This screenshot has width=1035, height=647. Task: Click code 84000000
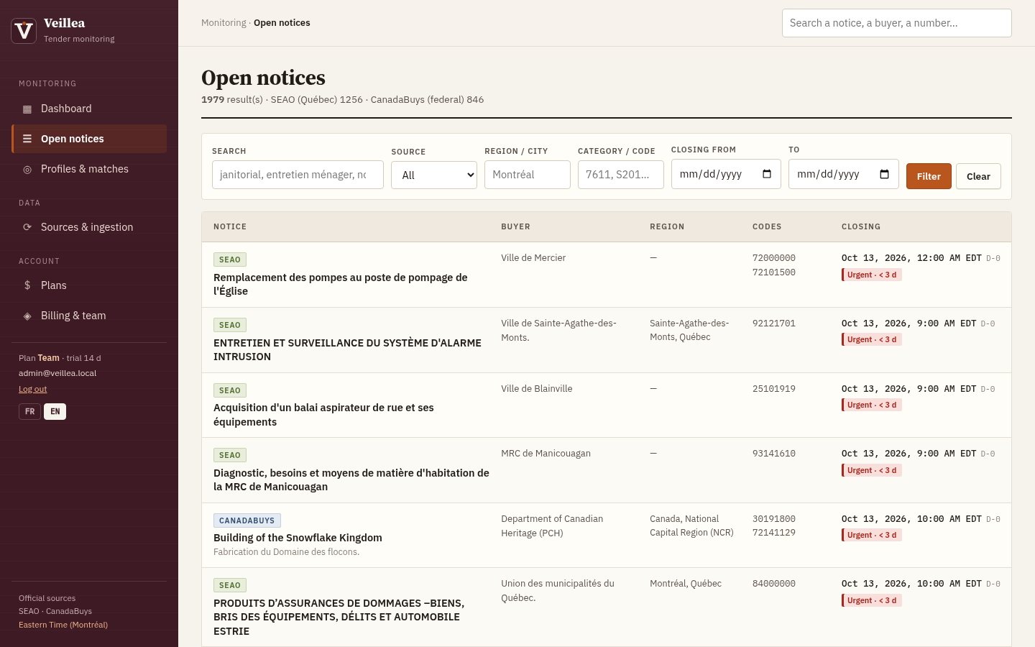coord(774,584)
